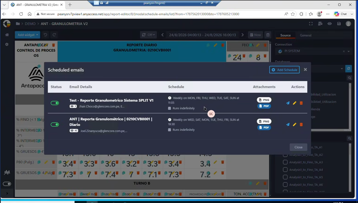Flip the toggle switch in the left sidebar
The height and width of the screenshot is (203, 358).
point(7,184)
